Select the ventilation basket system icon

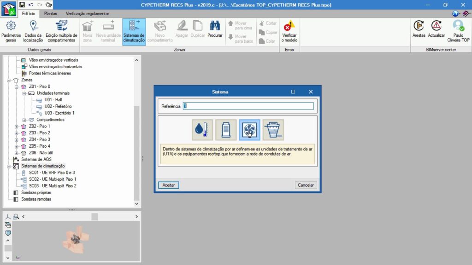273,130
